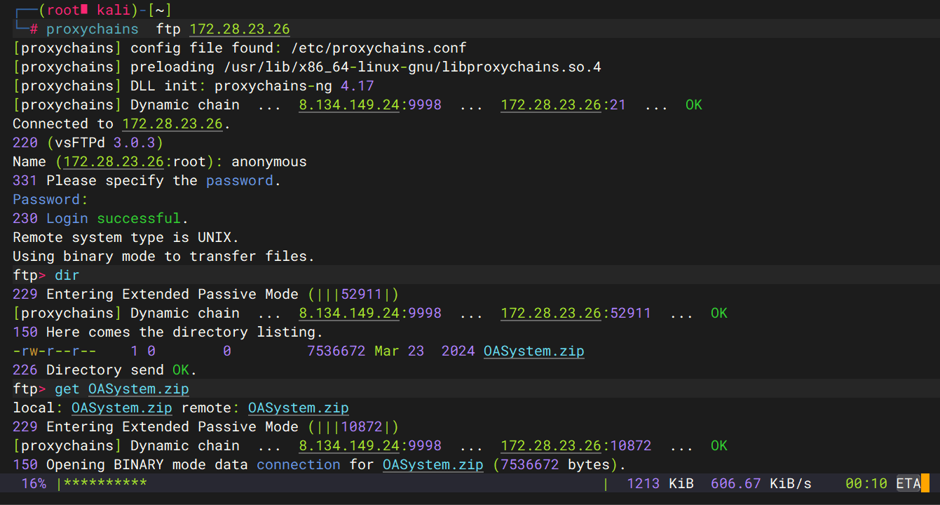Click the 'anonymous' username entry
The image size is (940, 505).
click(269, 162)
